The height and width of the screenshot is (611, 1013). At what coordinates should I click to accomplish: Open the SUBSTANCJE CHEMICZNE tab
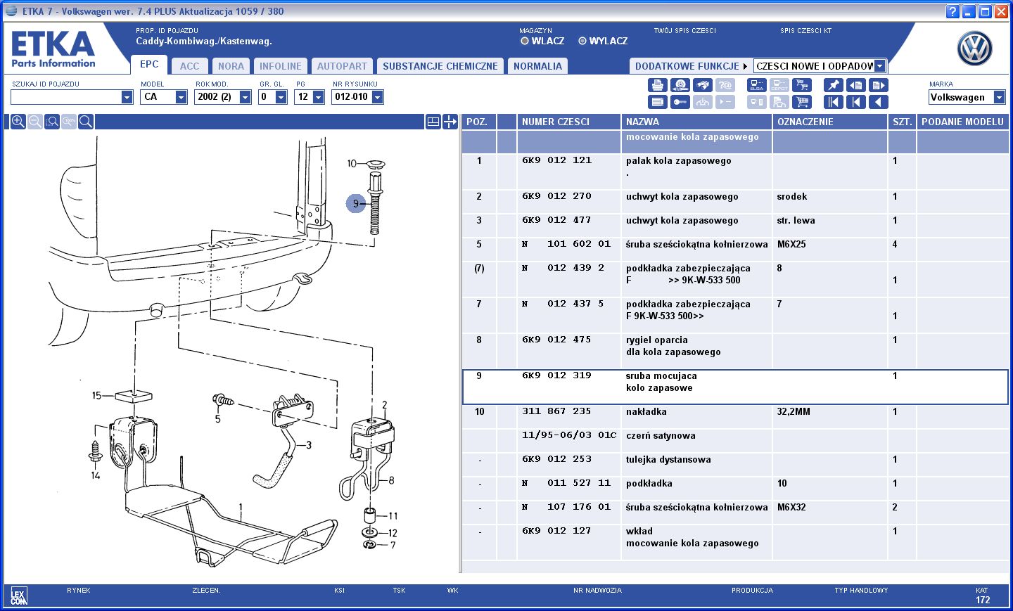[440, 66]
